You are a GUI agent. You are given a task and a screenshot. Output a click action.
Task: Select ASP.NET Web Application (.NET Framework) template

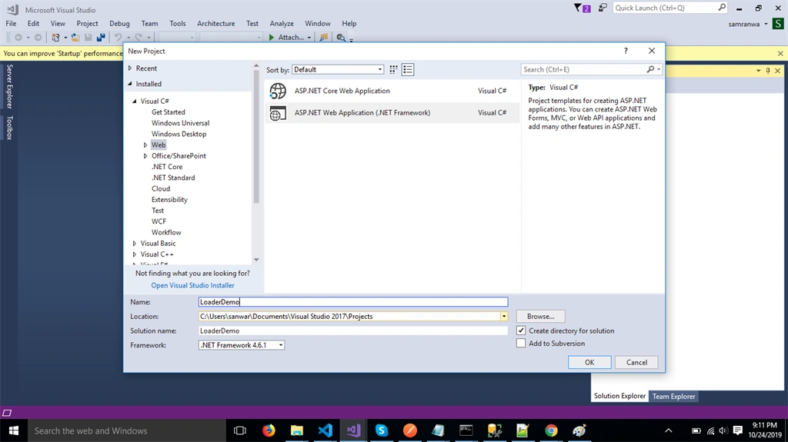392,113
